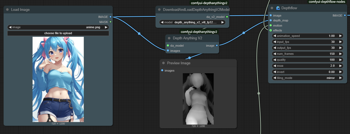Click the MASK output socket on Load Image
This screenshot has width=350, height=134.
110,22
